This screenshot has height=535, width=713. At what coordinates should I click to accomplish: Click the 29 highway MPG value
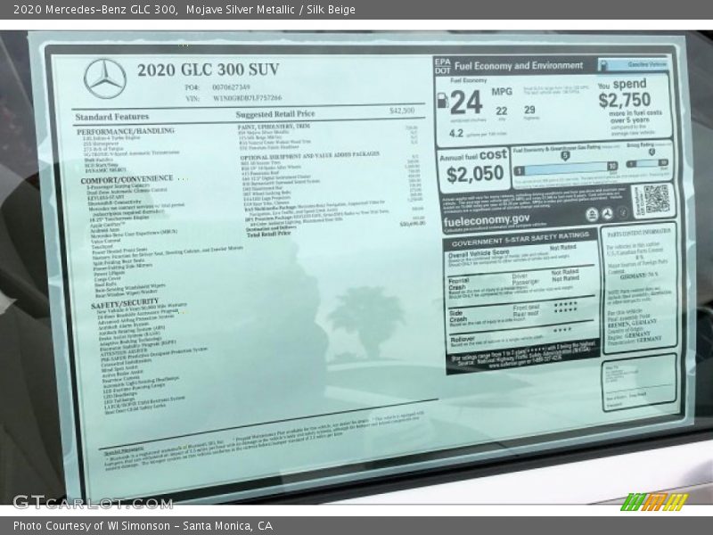529,110
